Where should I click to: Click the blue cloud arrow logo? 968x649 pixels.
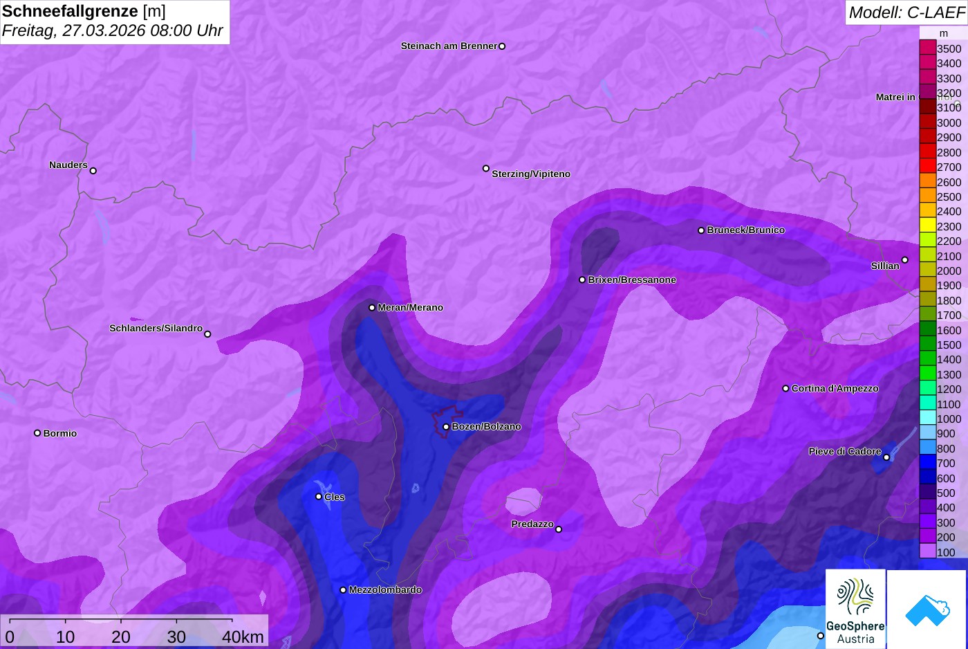[x=927, y=609]
